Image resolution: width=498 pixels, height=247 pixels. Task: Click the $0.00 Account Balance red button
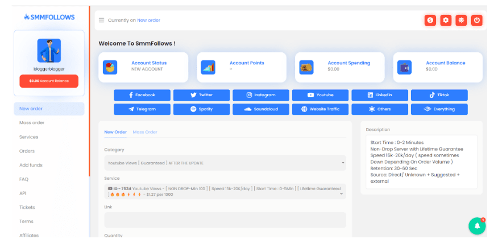click(49, 81)
